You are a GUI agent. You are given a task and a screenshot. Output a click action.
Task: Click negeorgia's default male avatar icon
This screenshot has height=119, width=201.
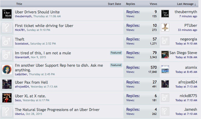click(165, 41)
